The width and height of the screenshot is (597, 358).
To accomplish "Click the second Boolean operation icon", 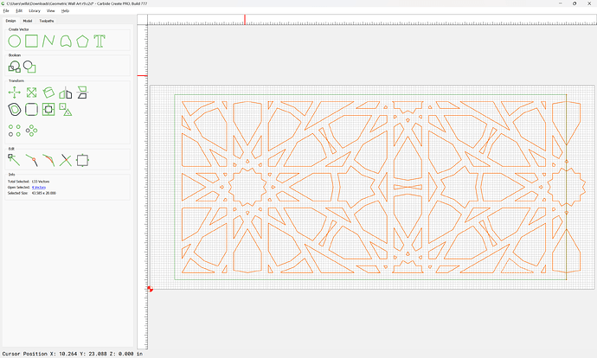I will (x=29, y=66).
